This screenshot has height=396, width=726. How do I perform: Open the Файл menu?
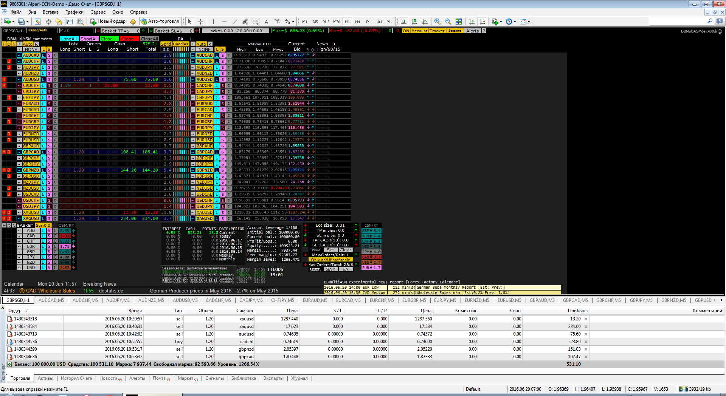(16, 12)
